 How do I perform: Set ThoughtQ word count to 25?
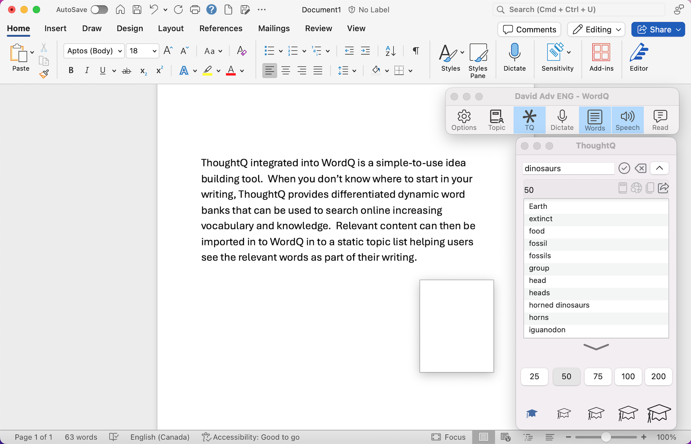534,377
